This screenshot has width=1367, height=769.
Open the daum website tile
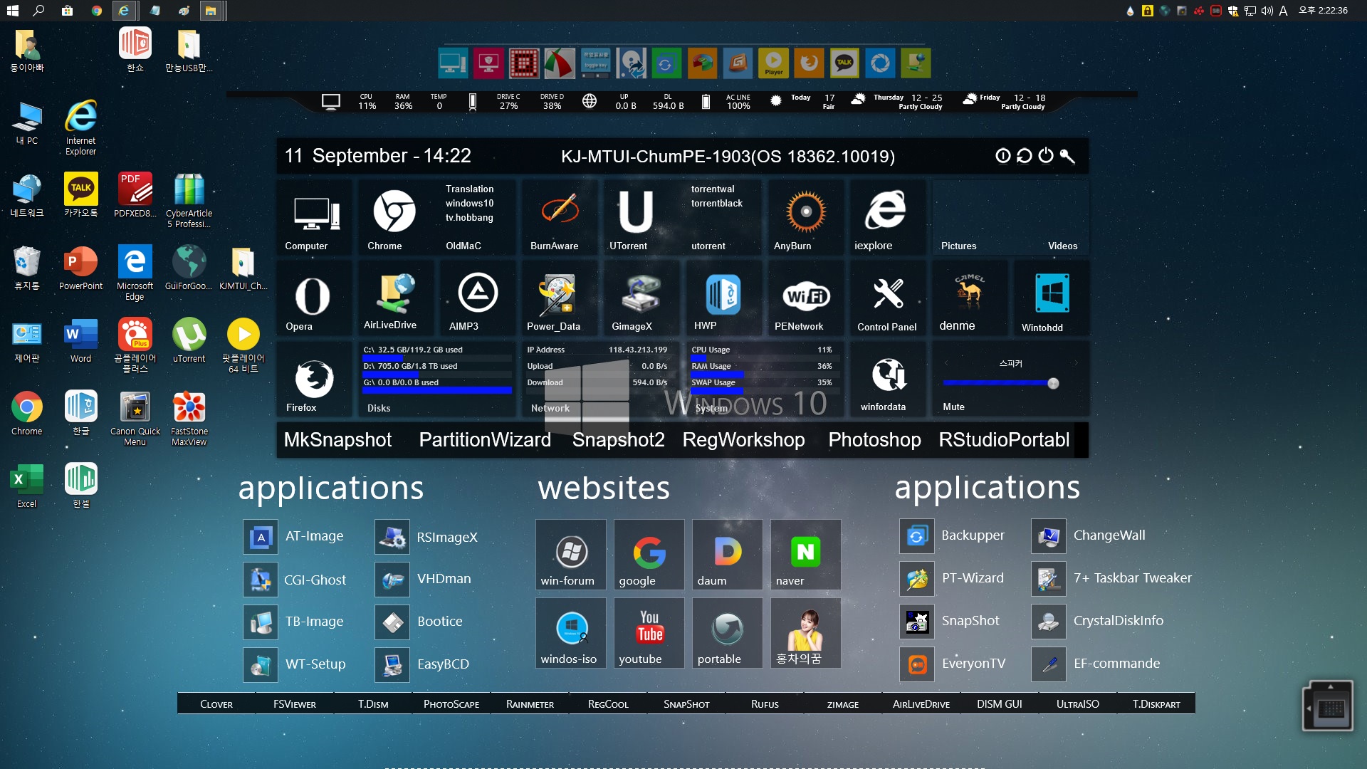(x=727, y=555)
